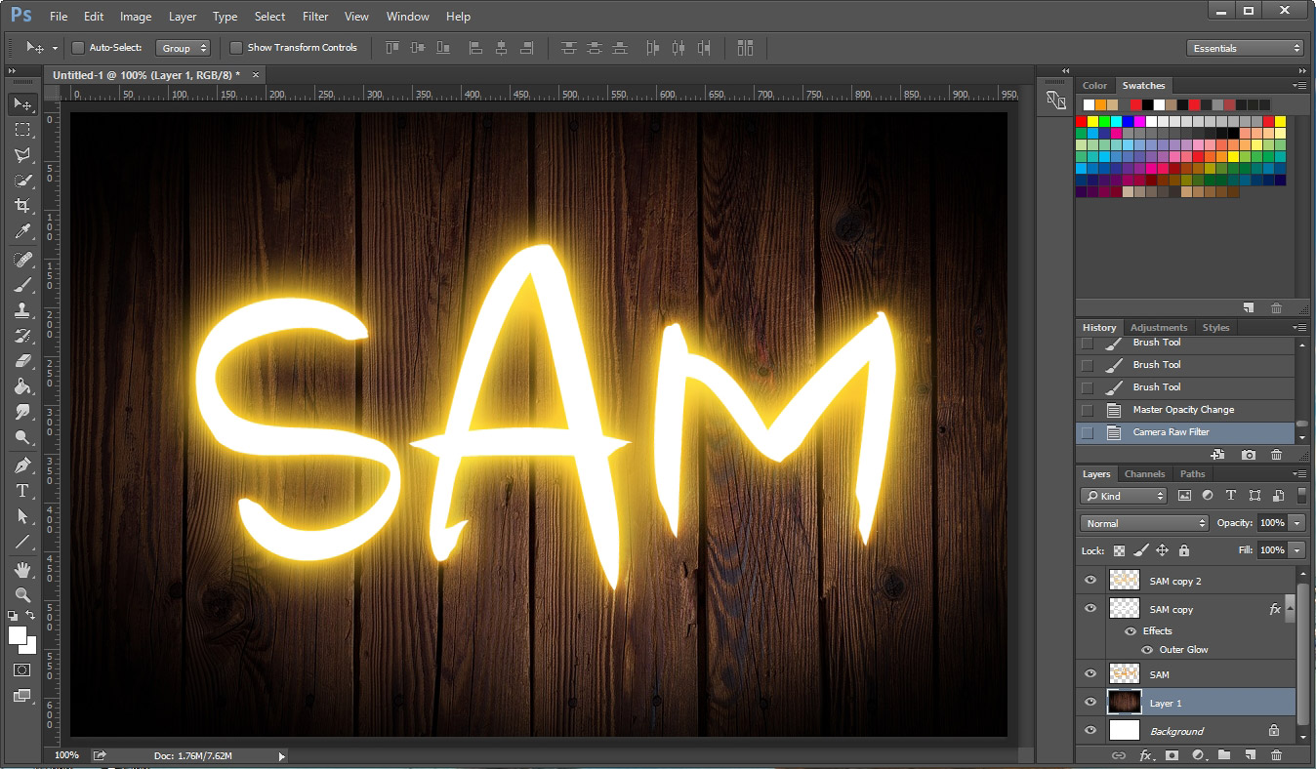Hide the Layer 1 layer

[1090, 703]
